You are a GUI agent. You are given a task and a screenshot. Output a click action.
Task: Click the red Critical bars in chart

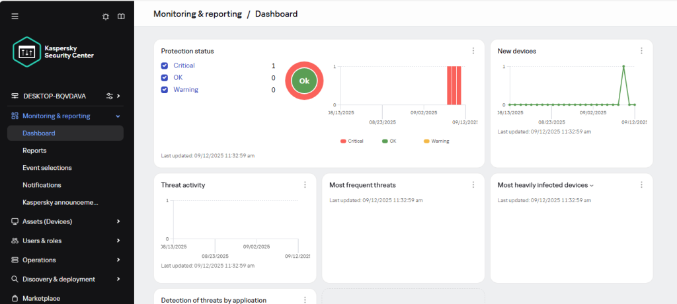tap(454, 85)
